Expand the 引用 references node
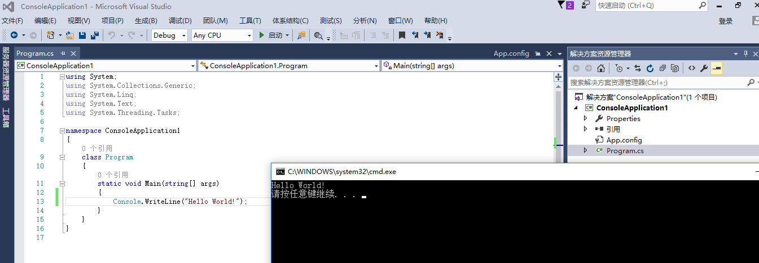759x263 pixels. click(585, 129)
